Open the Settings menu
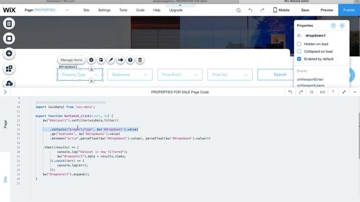360x202 pixels. 104,10
